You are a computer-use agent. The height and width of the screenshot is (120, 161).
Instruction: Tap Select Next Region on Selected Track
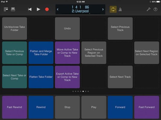(x=147, y=53)
